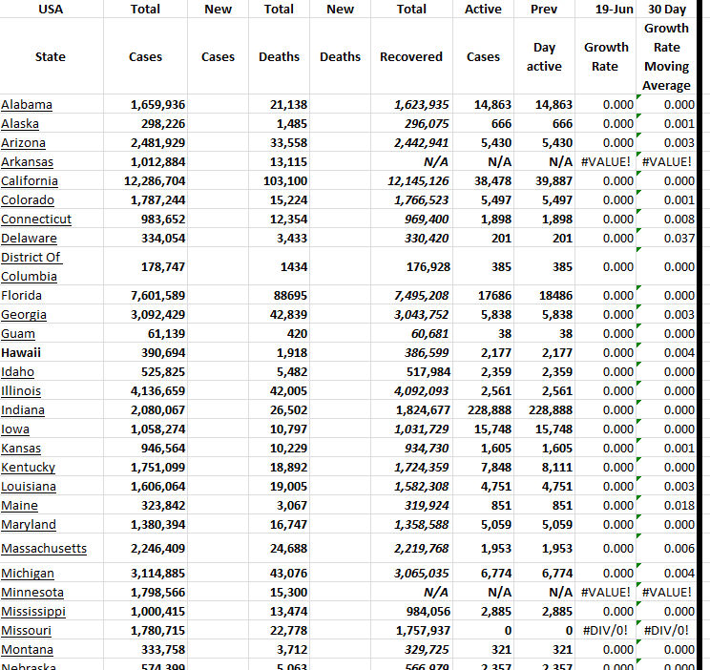Select the Florida state name cell
Screen dimensions: 710x670
[x=22, y=296]
